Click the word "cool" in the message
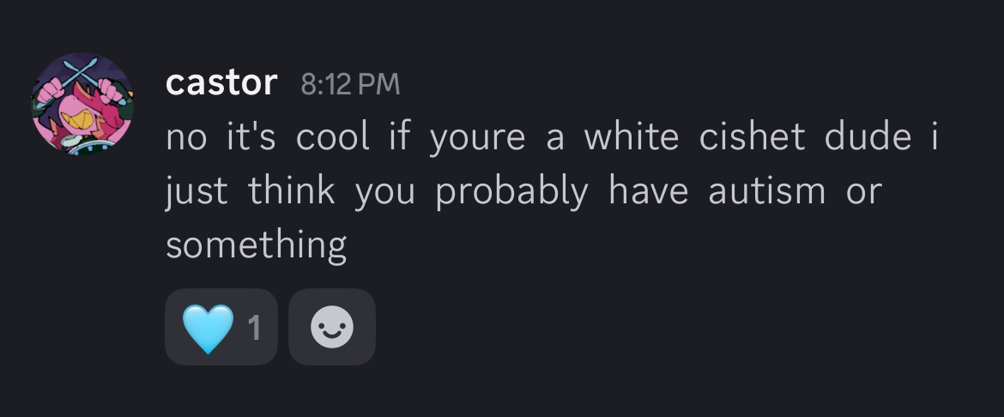 [332, 138]
